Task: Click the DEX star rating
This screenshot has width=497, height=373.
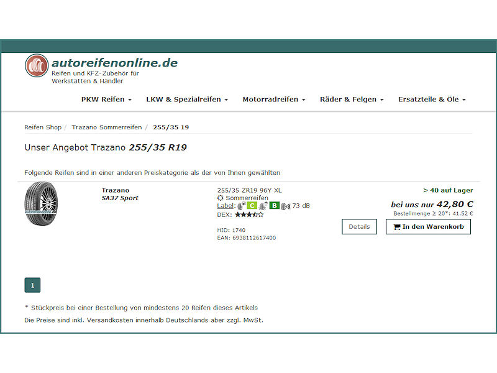Action: click(x=249, y=214)
